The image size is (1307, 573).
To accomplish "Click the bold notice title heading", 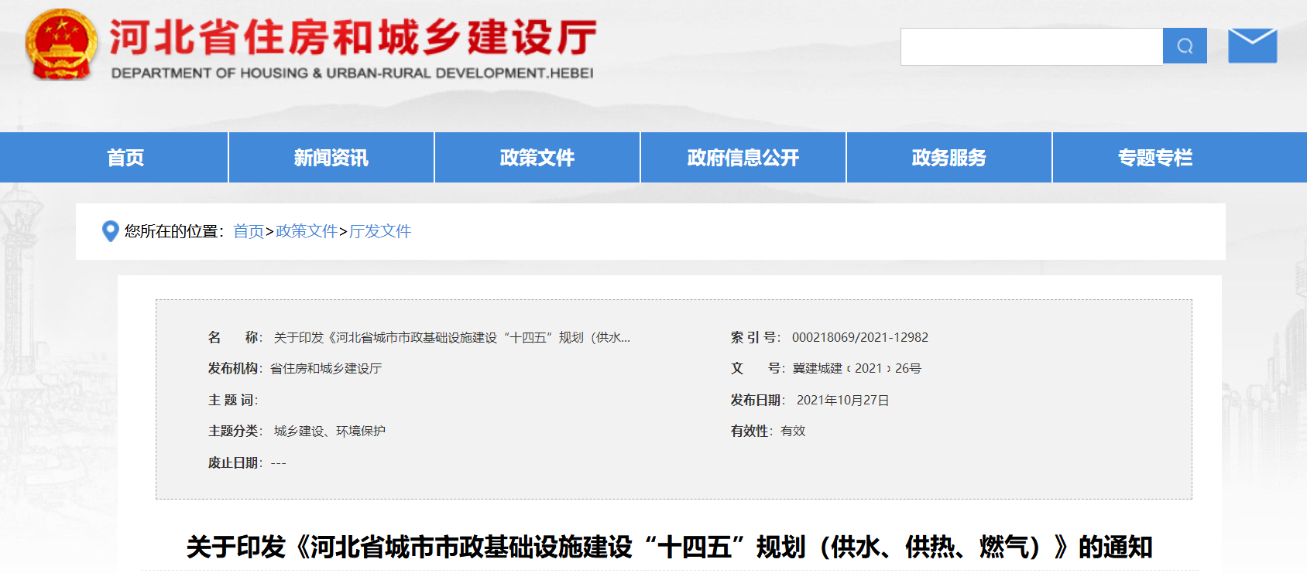I will [669, 547].
